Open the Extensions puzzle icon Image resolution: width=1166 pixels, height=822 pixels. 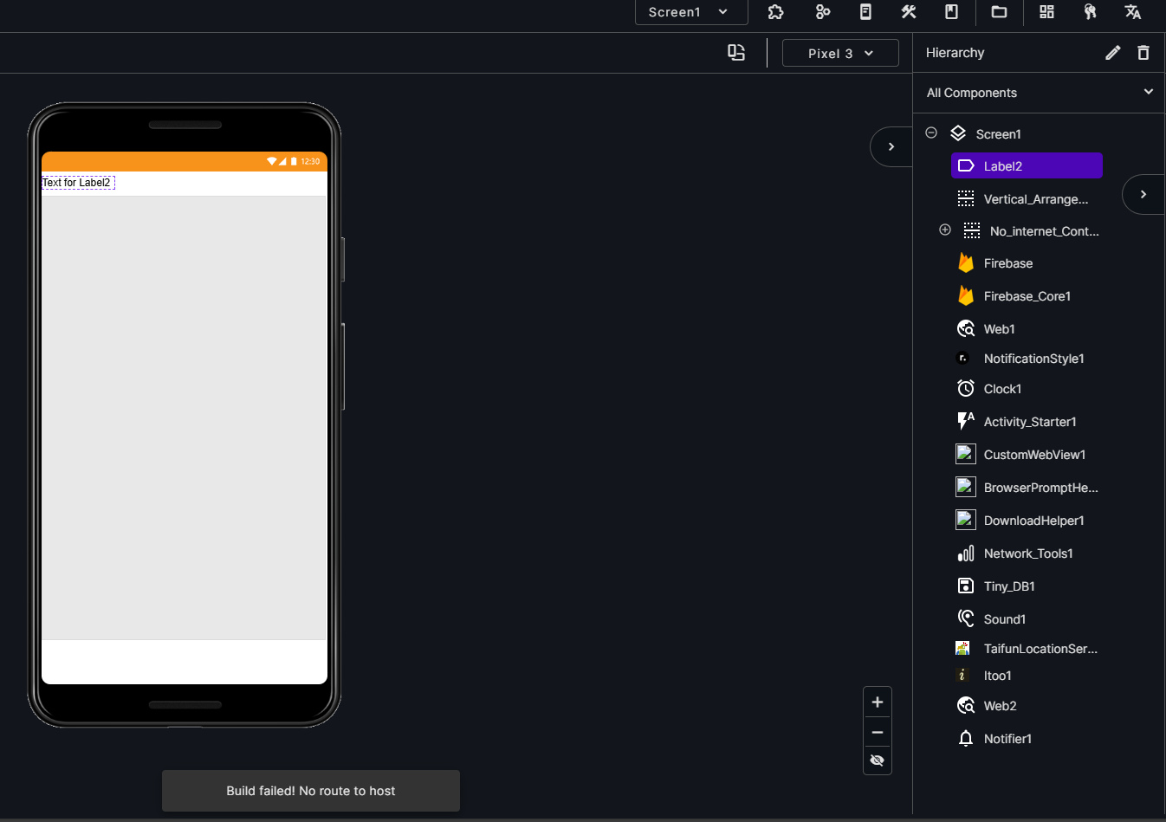click(x=775, y=12)
